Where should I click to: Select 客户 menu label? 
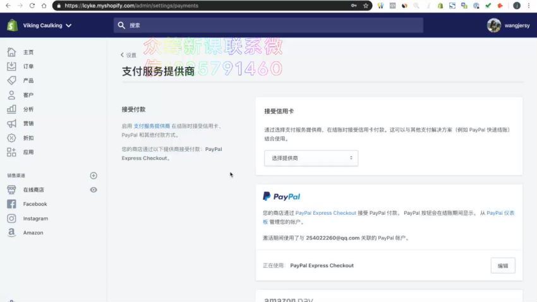pos(28,95)
